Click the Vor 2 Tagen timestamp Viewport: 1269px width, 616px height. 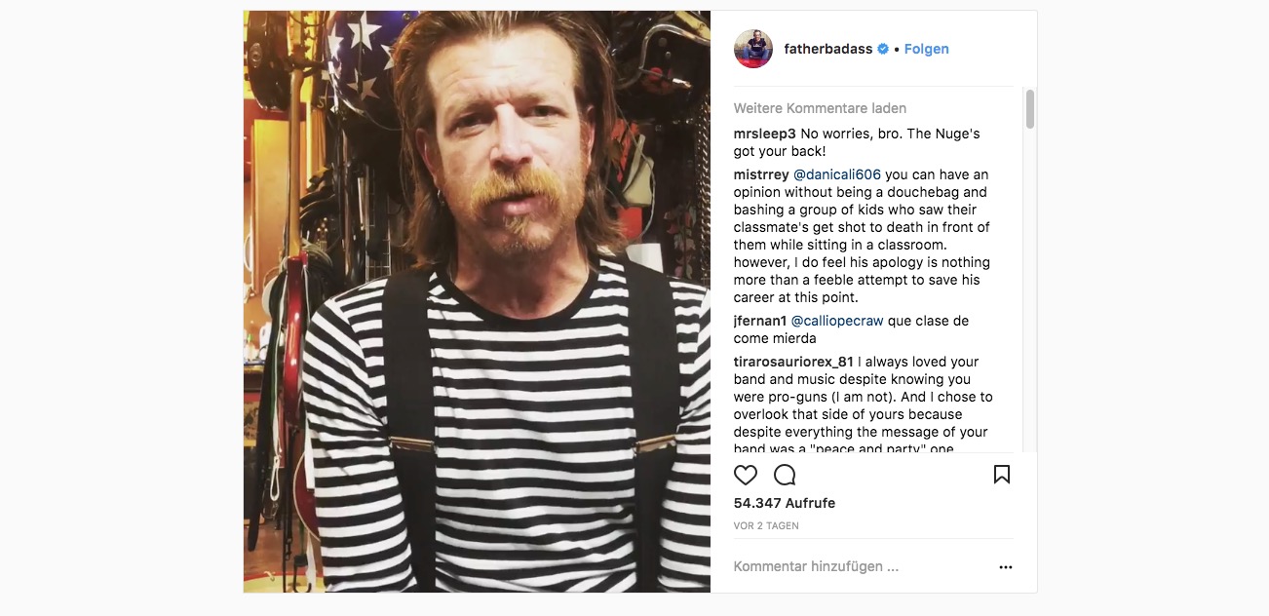(766, 525)
